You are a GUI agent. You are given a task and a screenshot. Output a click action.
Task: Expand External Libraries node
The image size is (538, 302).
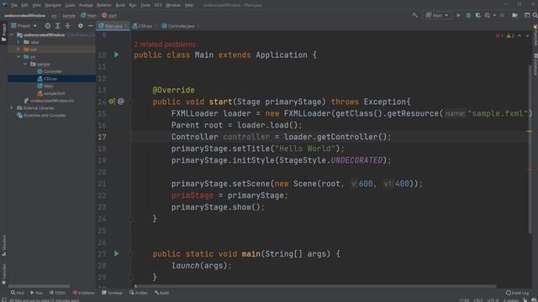click(12, 108)
